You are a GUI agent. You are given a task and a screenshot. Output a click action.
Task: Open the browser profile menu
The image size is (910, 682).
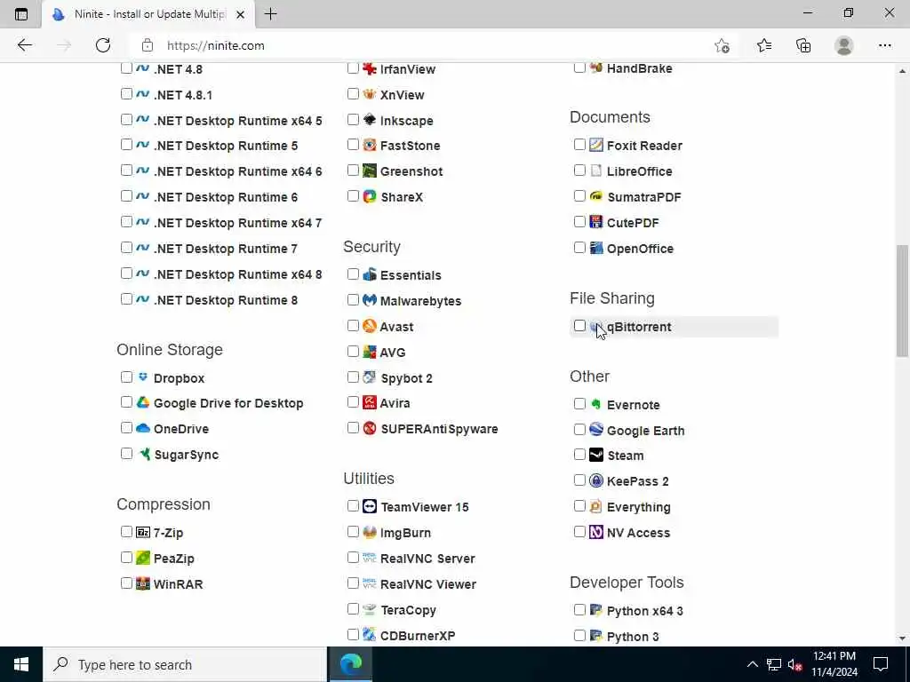(844, 45)
